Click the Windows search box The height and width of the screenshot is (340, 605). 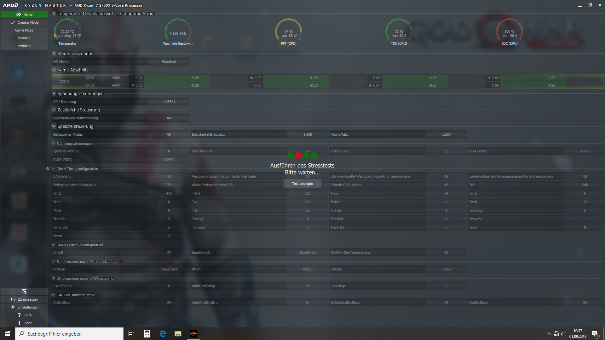[x=69, y=334]
